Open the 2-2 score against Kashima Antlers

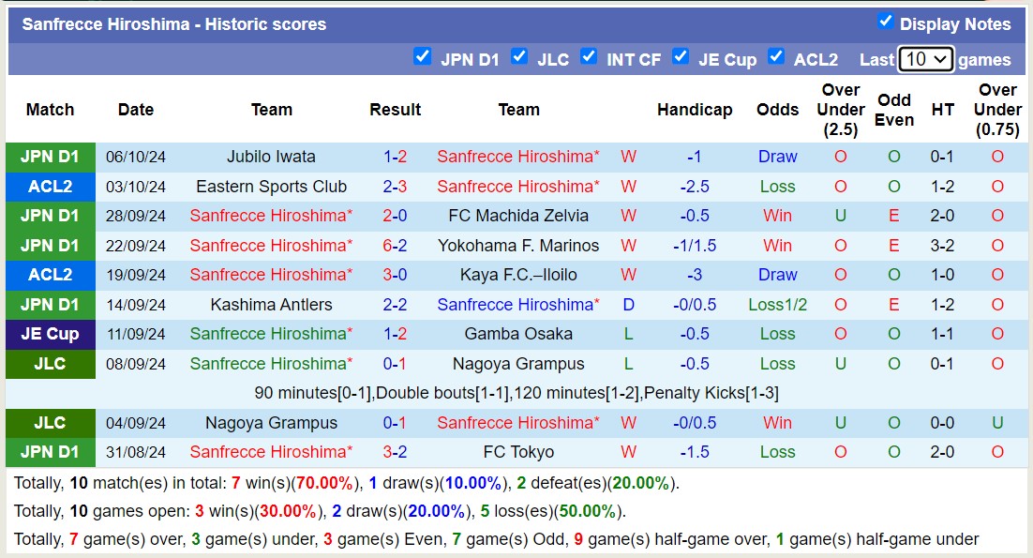(x=395, y=305)
